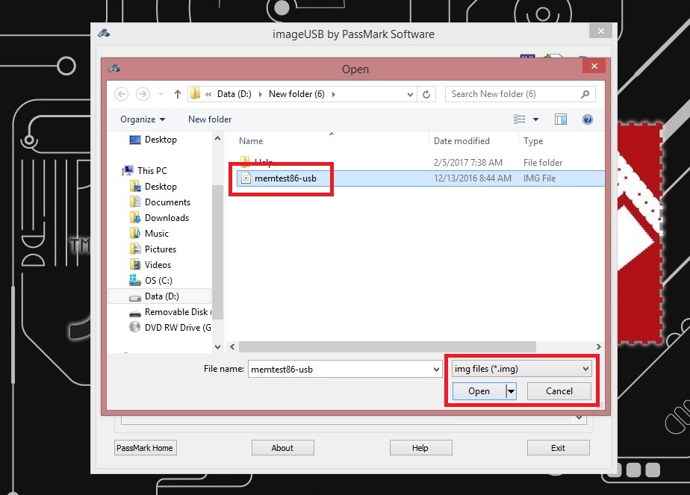The width and height of the screenshot is (690, 495).
Task: Select the memtest86-usb file icon
Action: [246, 178]
